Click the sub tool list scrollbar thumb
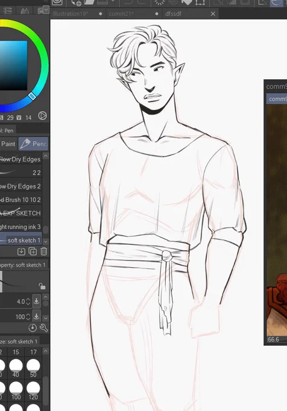 tap(46, 230)
